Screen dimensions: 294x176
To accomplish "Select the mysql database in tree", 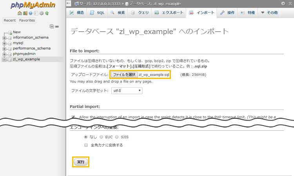I will [18, 43].
